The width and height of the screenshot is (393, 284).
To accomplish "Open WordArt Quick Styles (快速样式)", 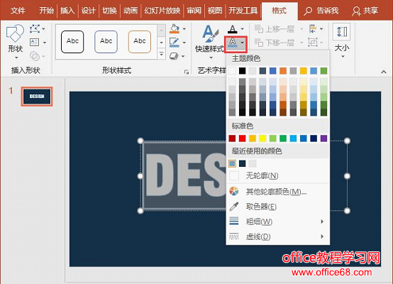I will click(x=210, y=41).
